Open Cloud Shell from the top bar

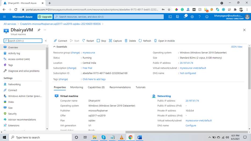pos(170,17)
